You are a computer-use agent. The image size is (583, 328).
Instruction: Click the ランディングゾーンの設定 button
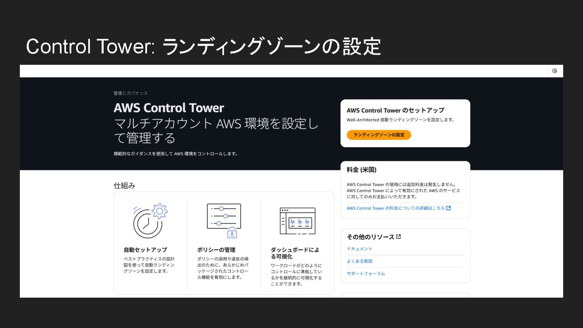[x=379, y=135]
